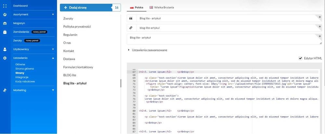Image resolution: width=325 pixels, height=134 pixels.
Task: Open Zwroty nowy panel in the sidebar
Action: 27,41
